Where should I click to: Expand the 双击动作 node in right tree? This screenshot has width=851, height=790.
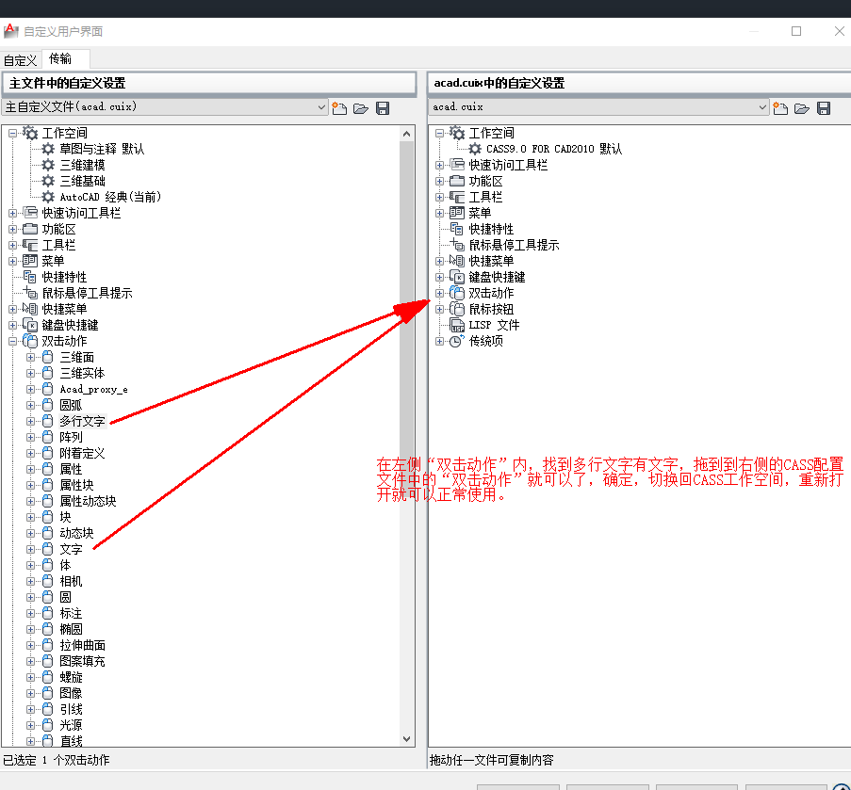click(x=439, y=294)
